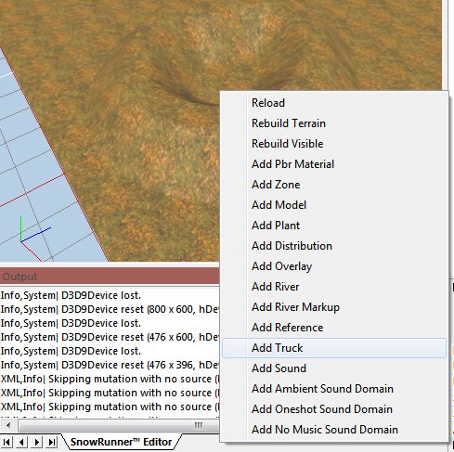
Task: Click the next tab arrow icon
Action: pyautogui.click(x=36, y=442)
